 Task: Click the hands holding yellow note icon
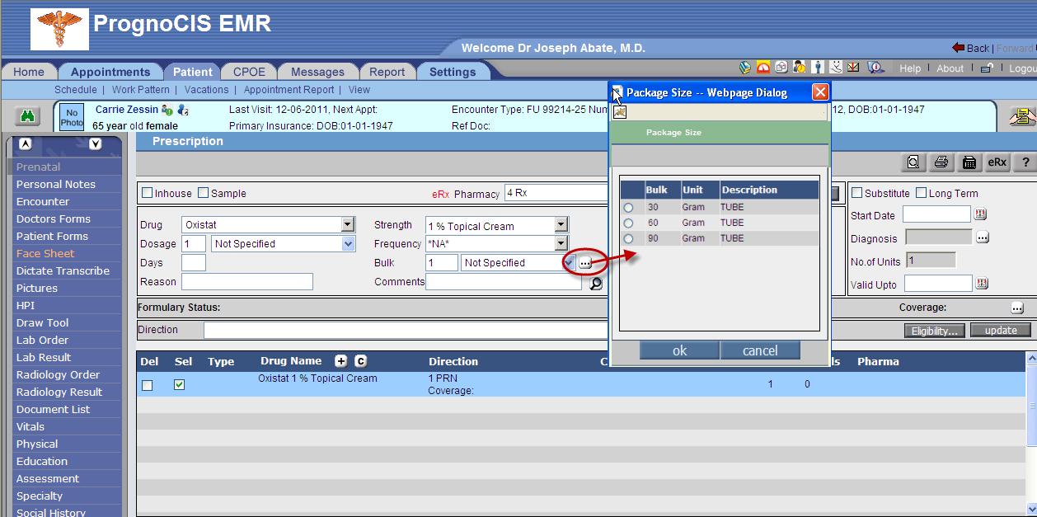1023,118
